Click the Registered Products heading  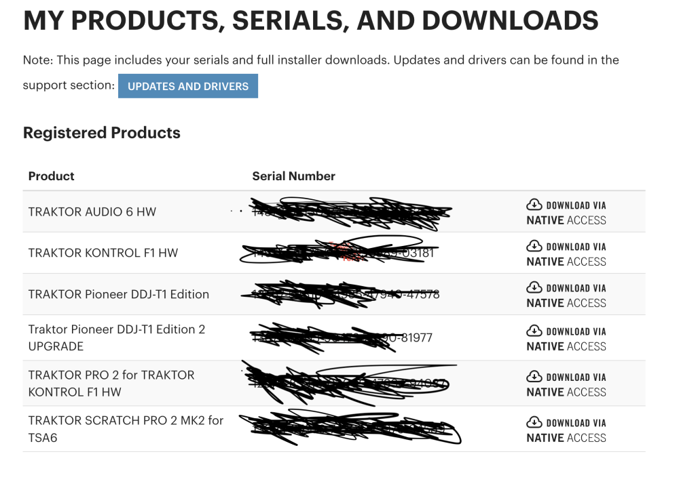click(x=102, y=133)
